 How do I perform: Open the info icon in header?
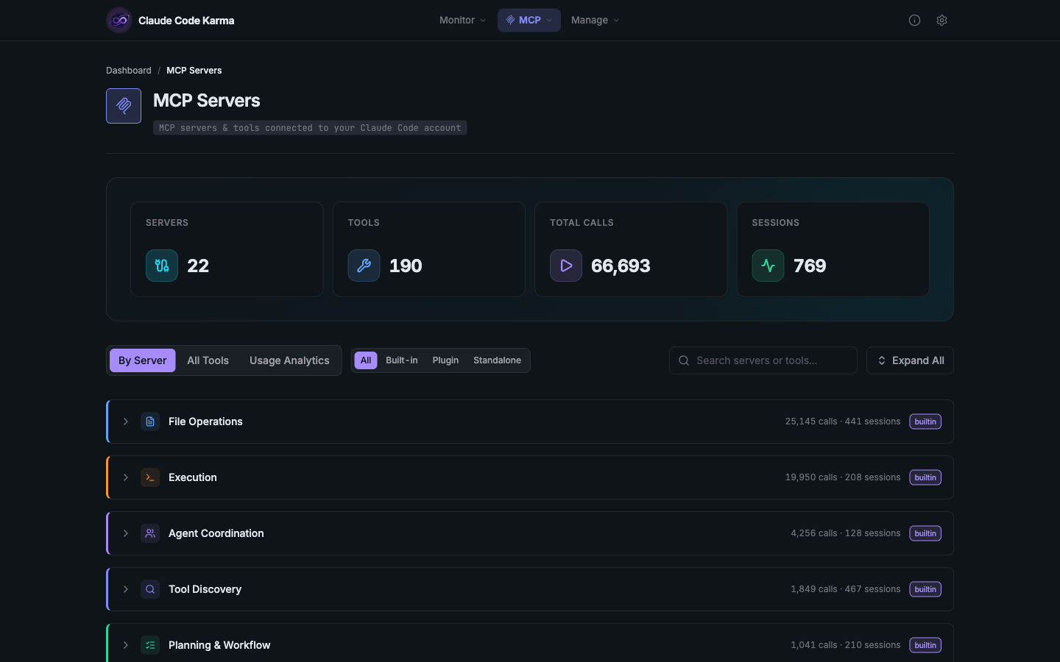914,21
